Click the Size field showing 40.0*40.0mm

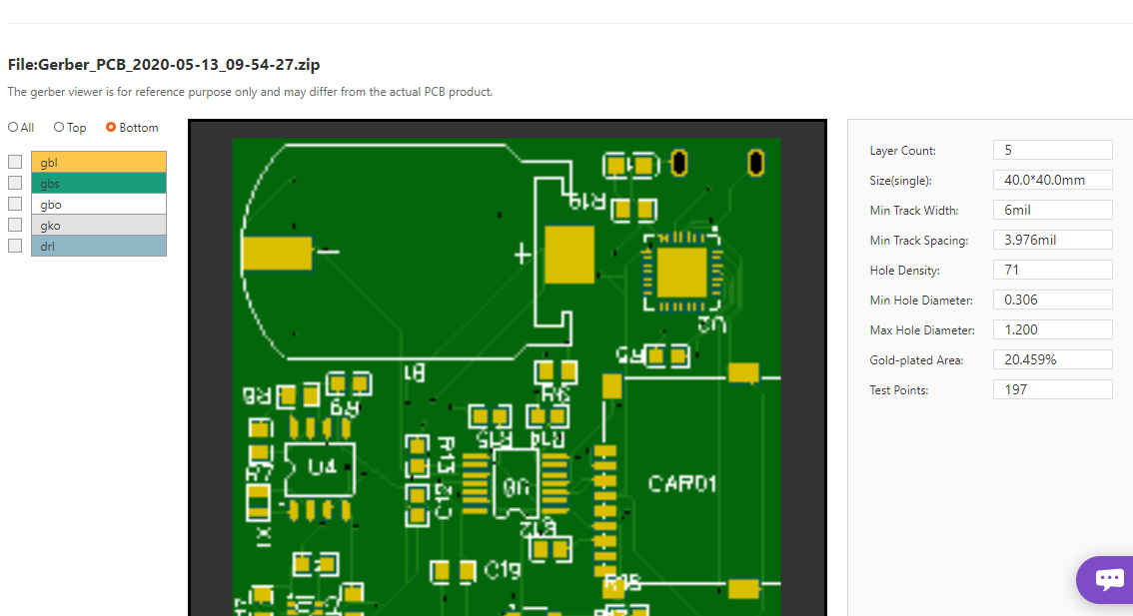click(1052, 179)
